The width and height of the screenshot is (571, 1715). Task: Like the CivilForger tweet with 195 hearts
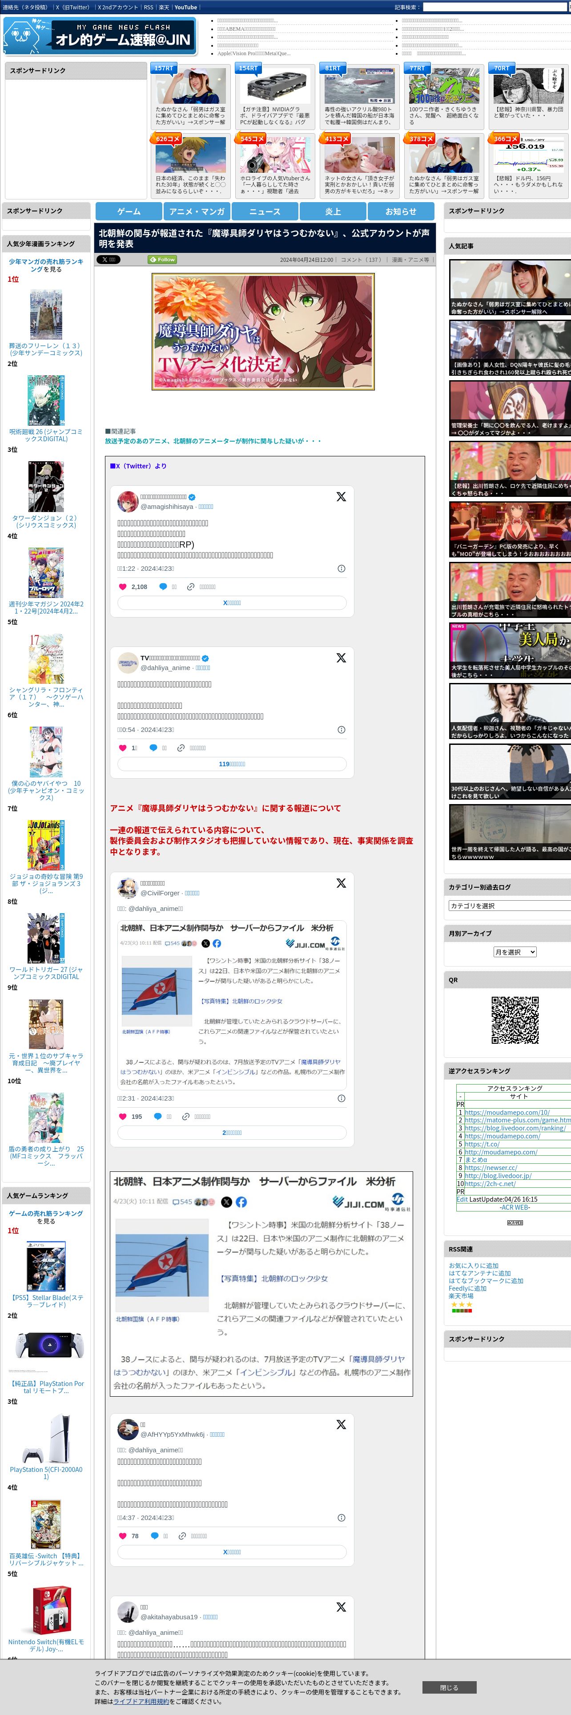point(122,1117)
